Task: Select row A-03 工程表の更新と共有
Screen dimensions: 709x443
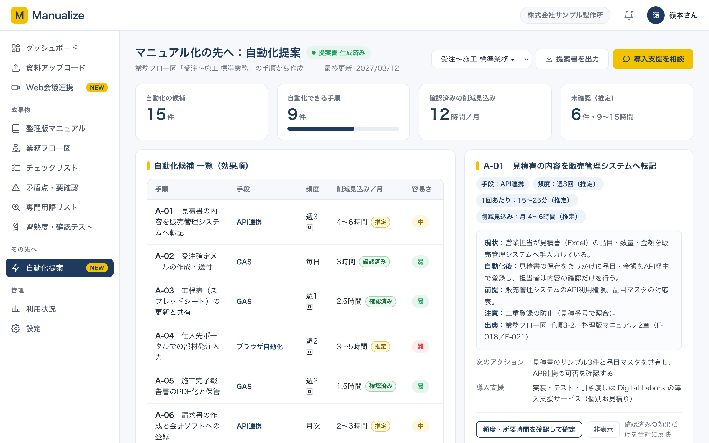Action: (295, 301)
